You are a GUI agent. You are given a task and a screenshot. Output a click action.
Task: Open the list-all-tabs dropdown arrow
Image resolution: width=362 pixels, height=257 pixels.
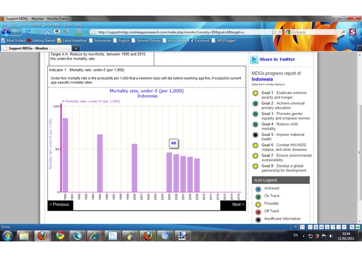pyautogui.click(x=359, y=48)
